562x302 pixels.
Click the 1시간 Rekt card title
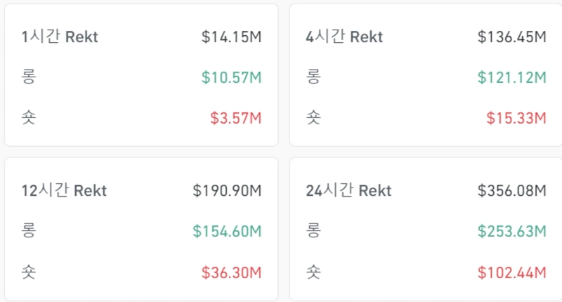pos(60,37)
